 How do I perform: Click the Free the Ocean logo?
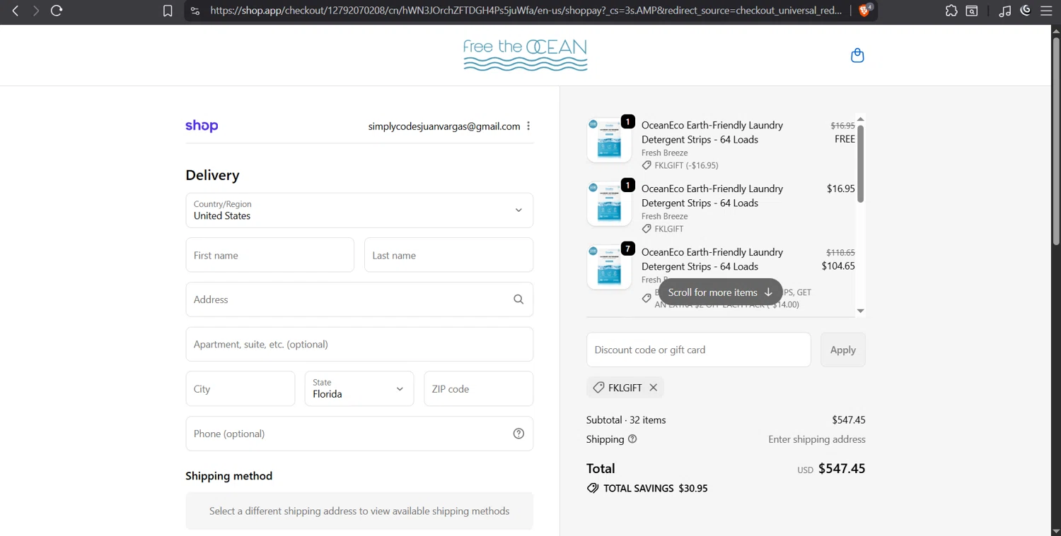[526, 55]
